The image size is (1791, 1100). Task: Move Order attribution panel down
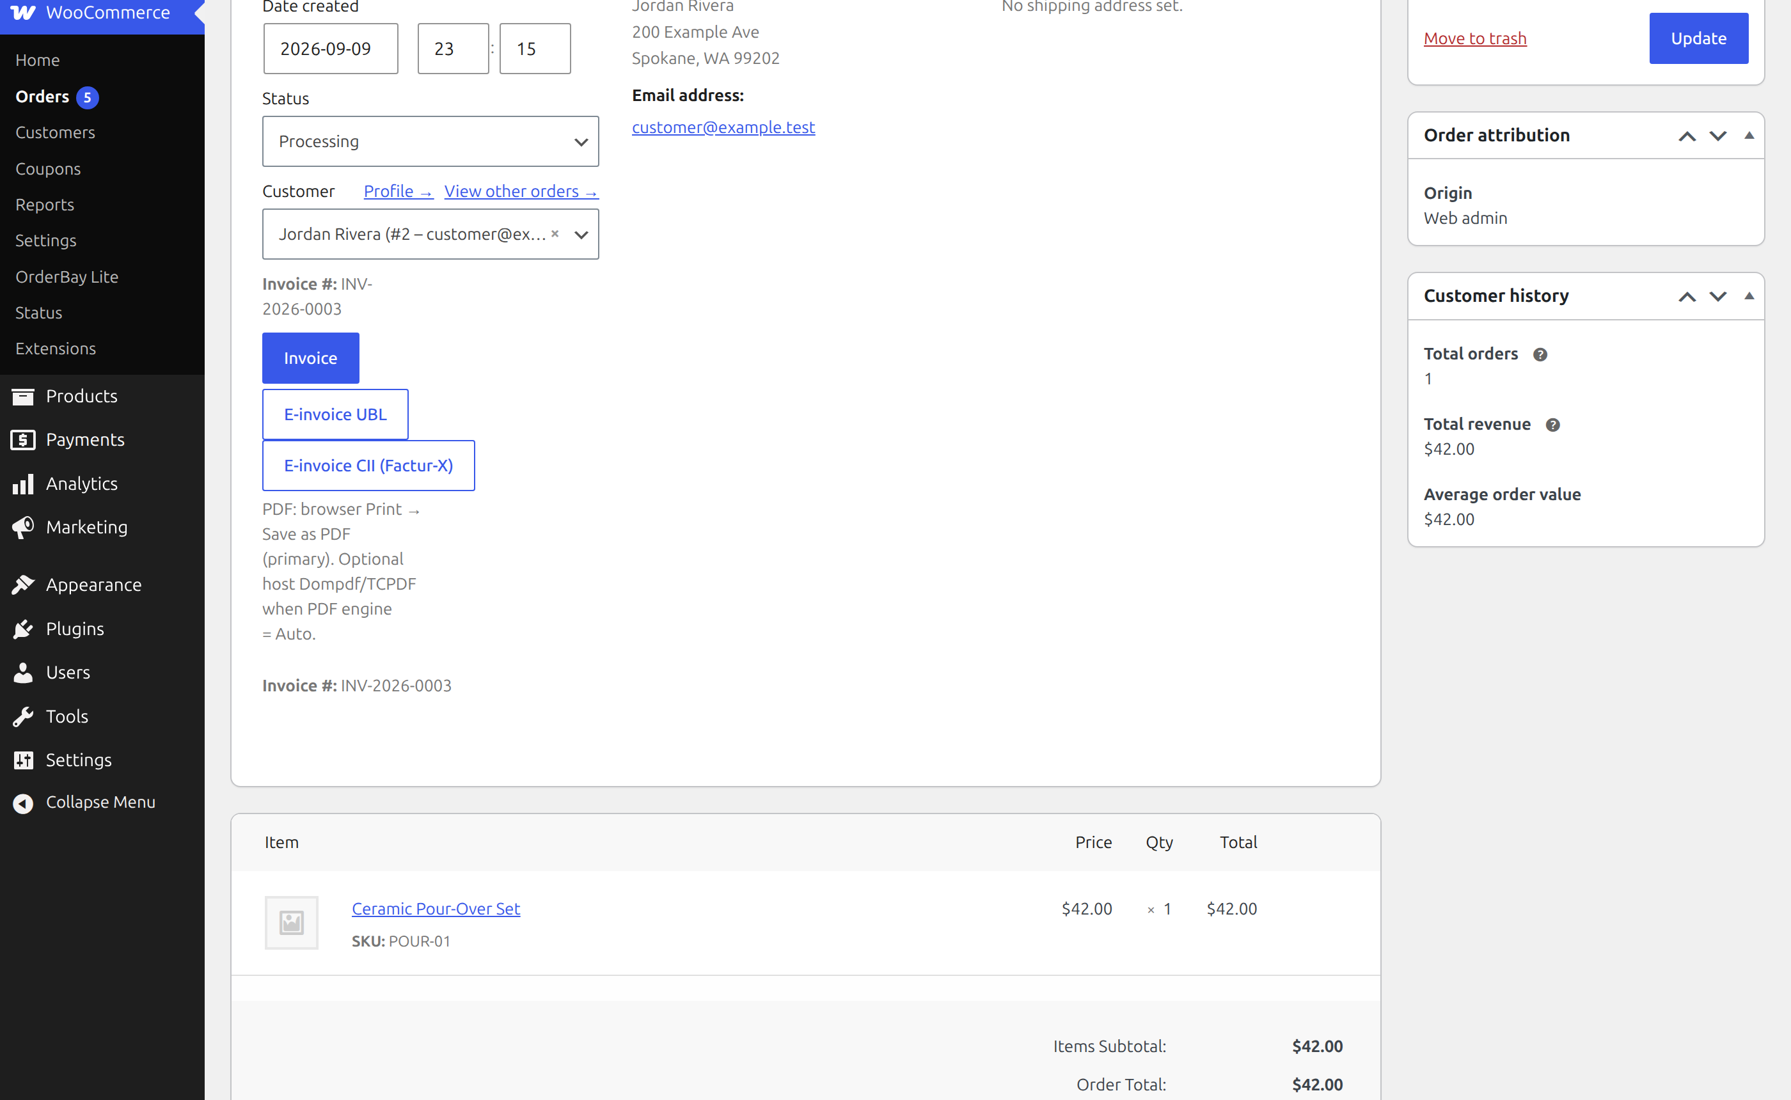click(1717, 136)
